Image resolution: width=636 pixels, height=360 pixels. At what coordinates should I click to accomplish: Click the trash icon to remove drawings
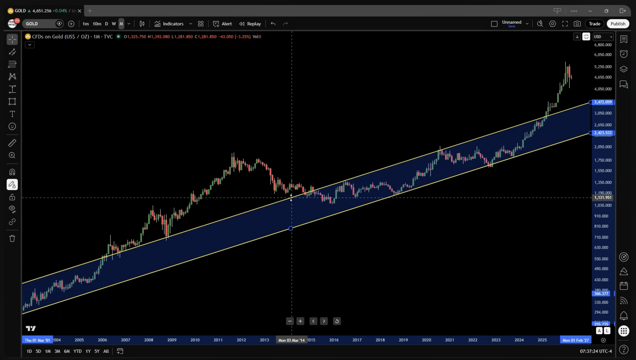pos(12,239)
